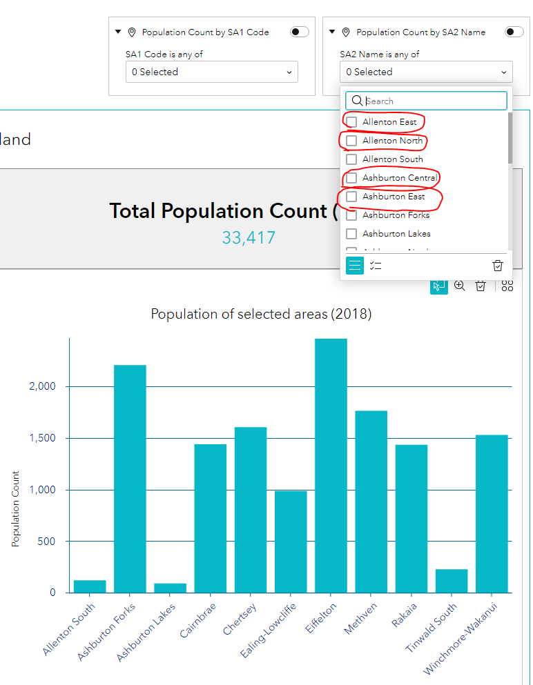Click the Eiffelton bar
Image resolution: width=533 pixels, height=685 pixels.
(331, 466)
